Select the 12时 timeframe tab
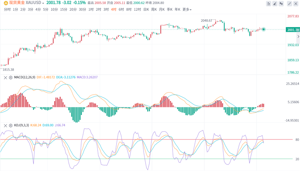Image resolution: width=300 pixels, height=171 pixels. tap(137, 9)
